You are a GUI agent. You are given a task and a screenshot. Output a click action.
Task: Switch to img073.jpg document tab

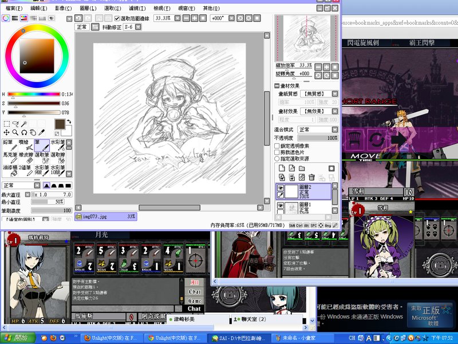pyautogui.click(x=105, y=217)
